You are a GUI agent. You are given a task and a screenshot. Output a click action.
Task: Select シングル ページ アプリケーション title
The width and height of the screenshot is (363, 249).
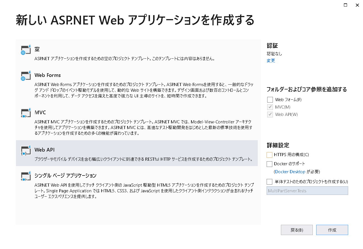[66, 175]
